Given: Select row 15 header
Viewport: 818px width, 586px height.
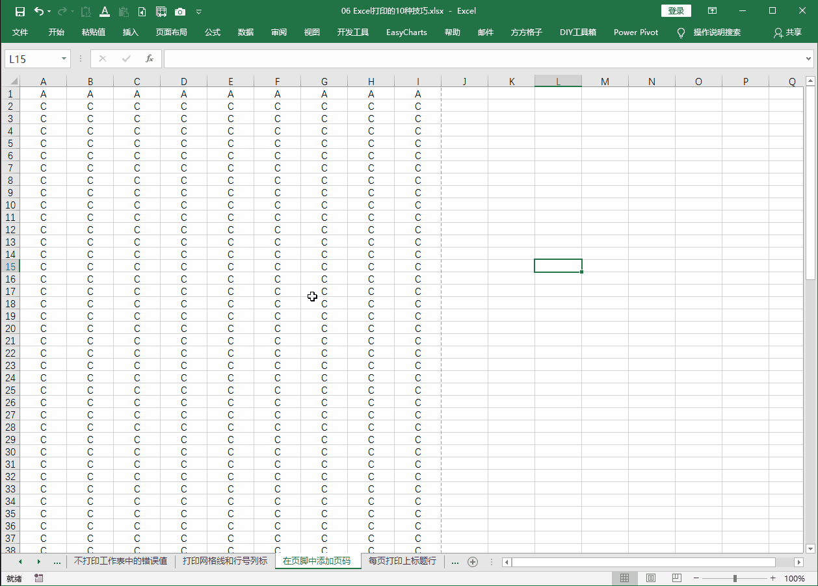Looking at the screenshot, I should (10, 266).
